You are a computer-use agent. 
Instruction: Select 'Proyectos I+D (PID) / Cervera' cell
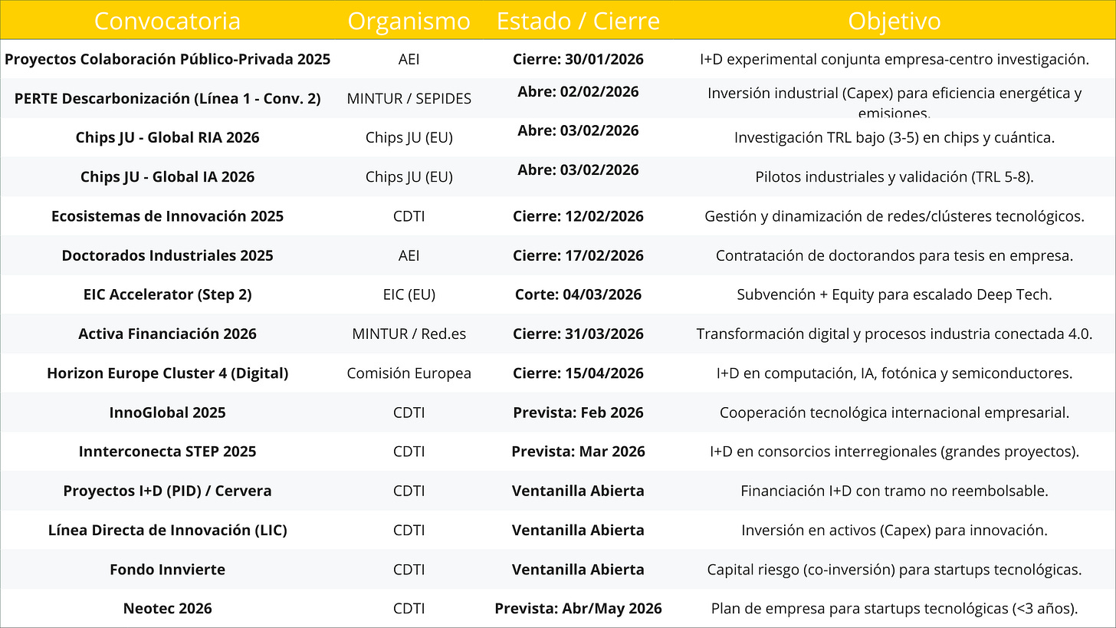[167, 492]
